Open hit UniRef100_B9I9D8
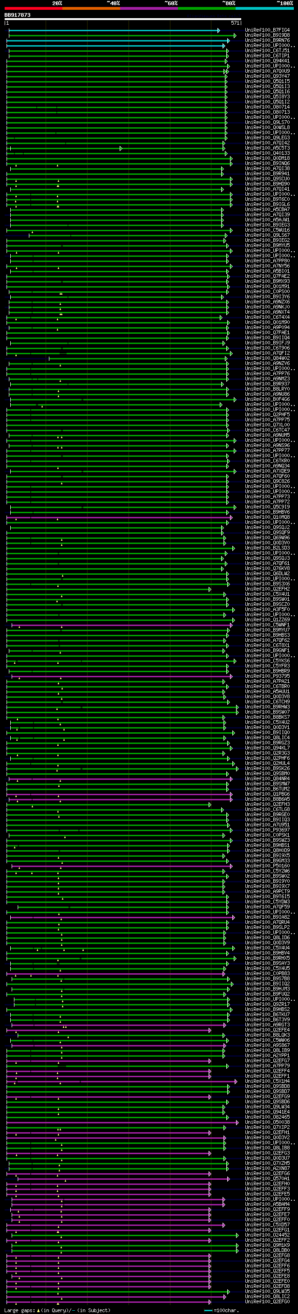This screenshot has width=298, height=1314. click(267, 36)
